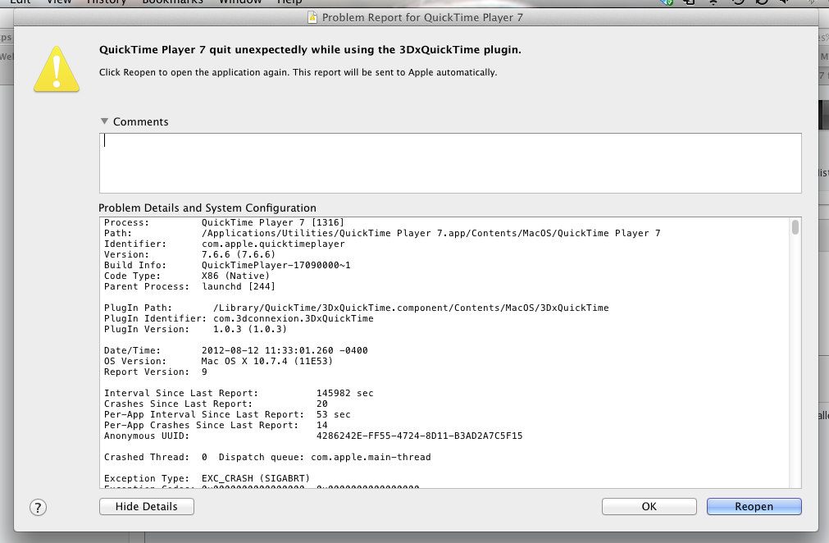The image size is (829, 543).
Task: Click the Code Type X86 (Native) line
Action: 187,276
